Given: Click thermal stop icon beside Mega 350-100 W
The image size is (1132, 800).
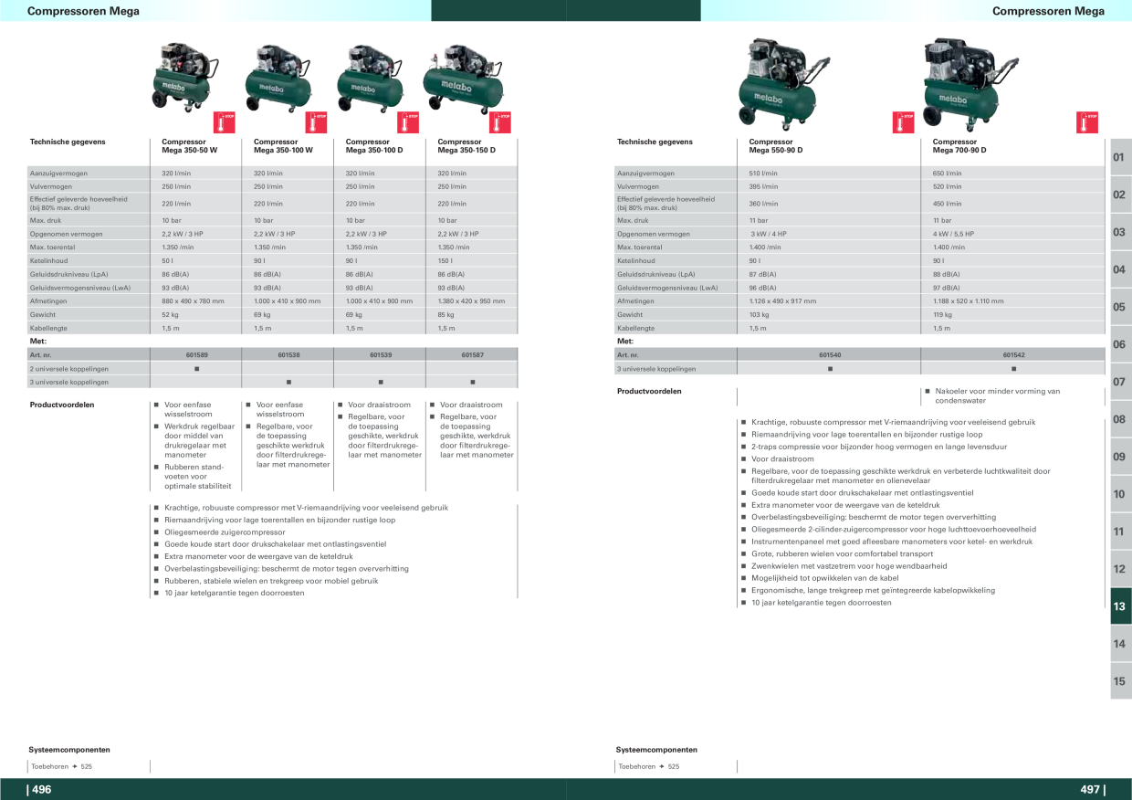Looking at the screenshot, I should pos(316,121).
